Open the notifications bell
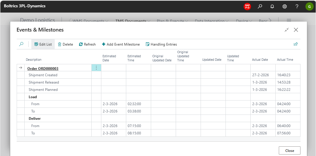The image size is (316, 156). (272, 6)
